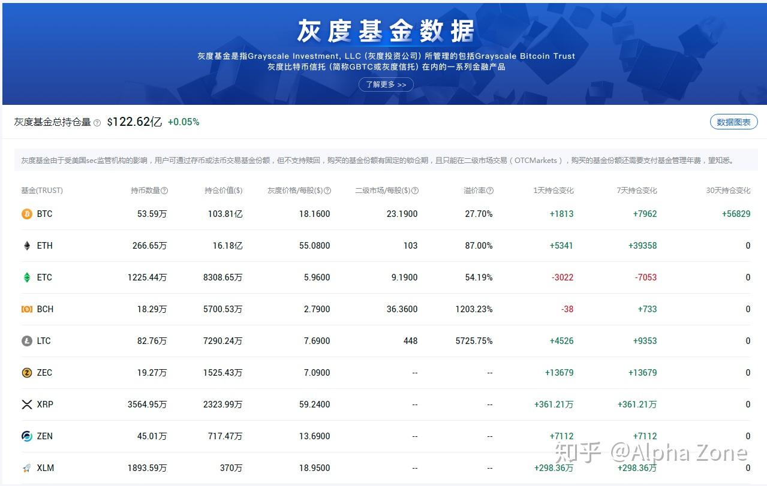Click the 持币数量 column help icon

point(166,191)
